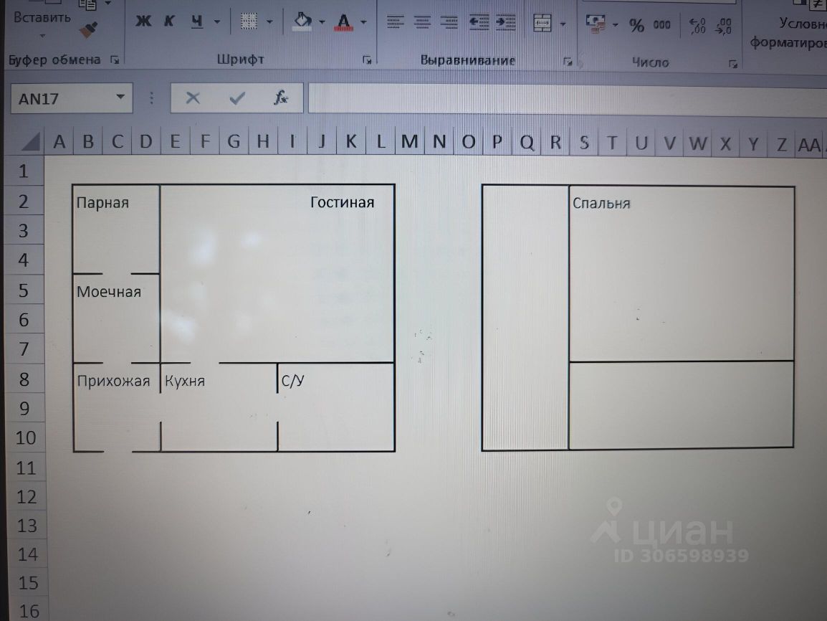Open Alignment (Выравнивание) dialog launcher
The image size is (827, 621).
click(568, 62)
